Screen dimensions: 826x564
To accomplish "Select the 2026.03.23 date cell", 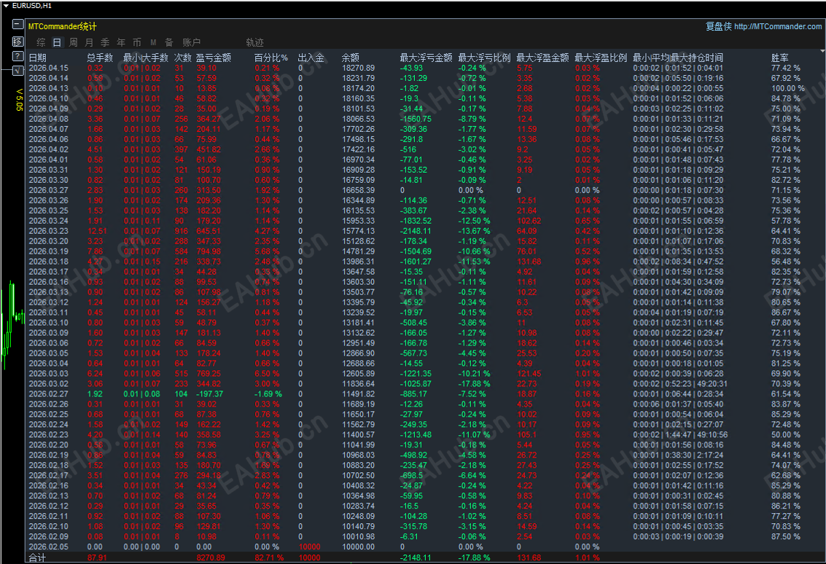I will [48, 231].
